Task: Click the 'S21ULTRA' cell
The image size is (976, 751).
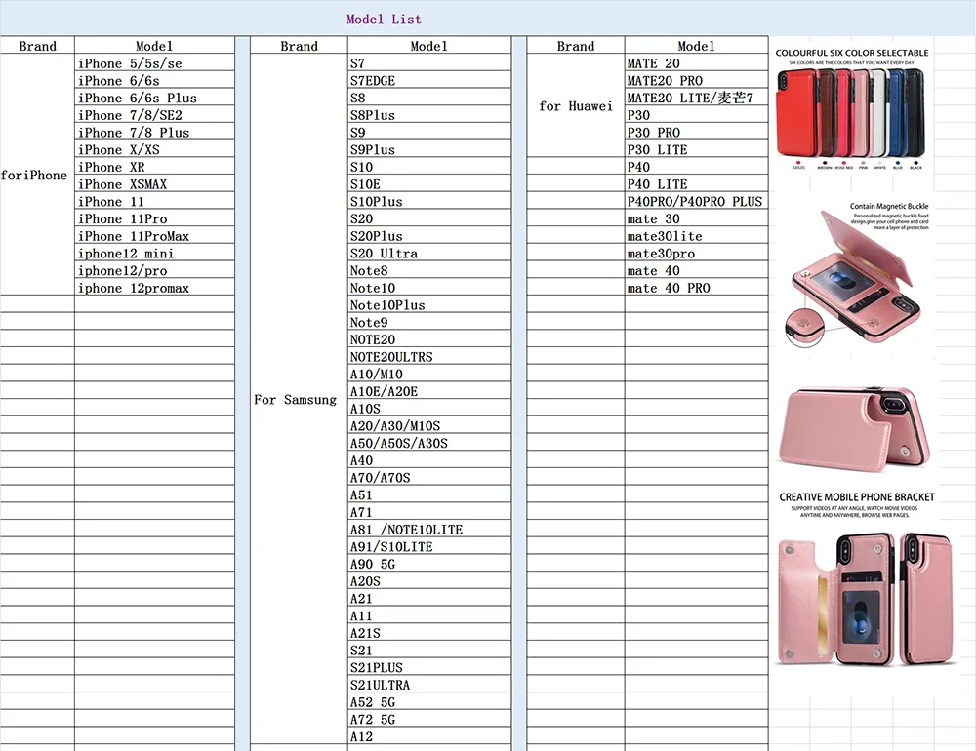Action: pos(428,685)
